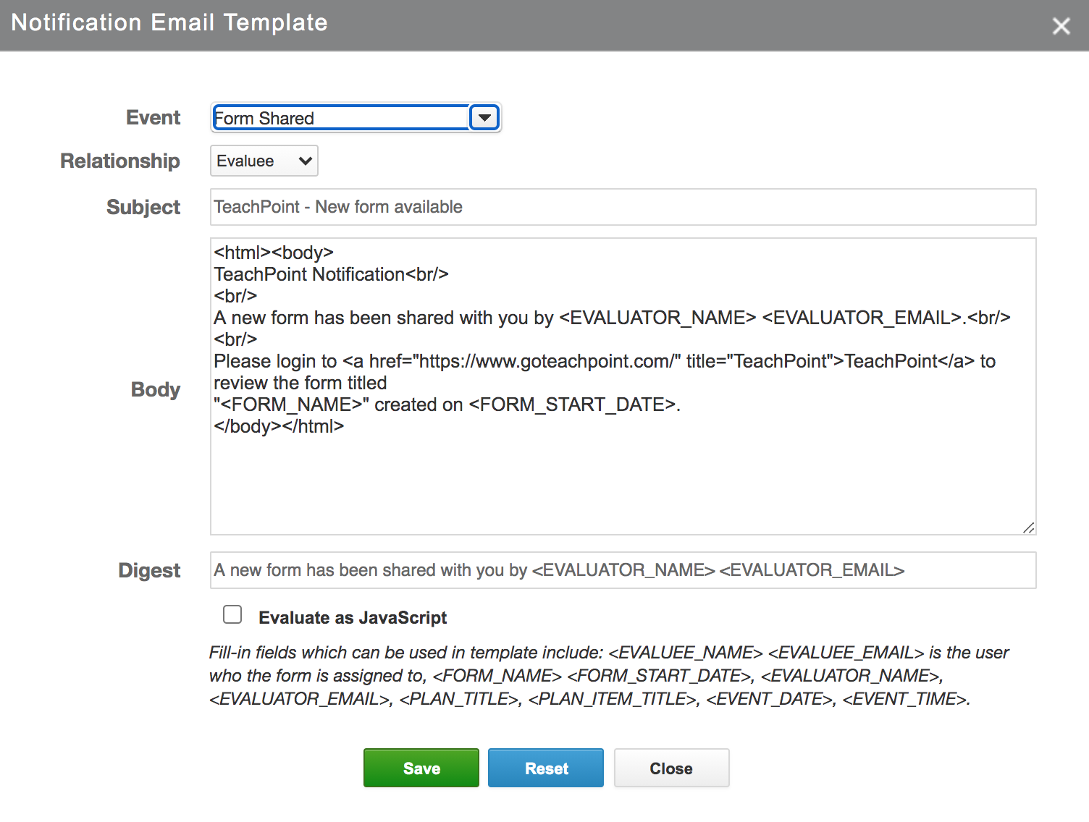Close the Notification Email Template dialog via X

click(1061, 26)
